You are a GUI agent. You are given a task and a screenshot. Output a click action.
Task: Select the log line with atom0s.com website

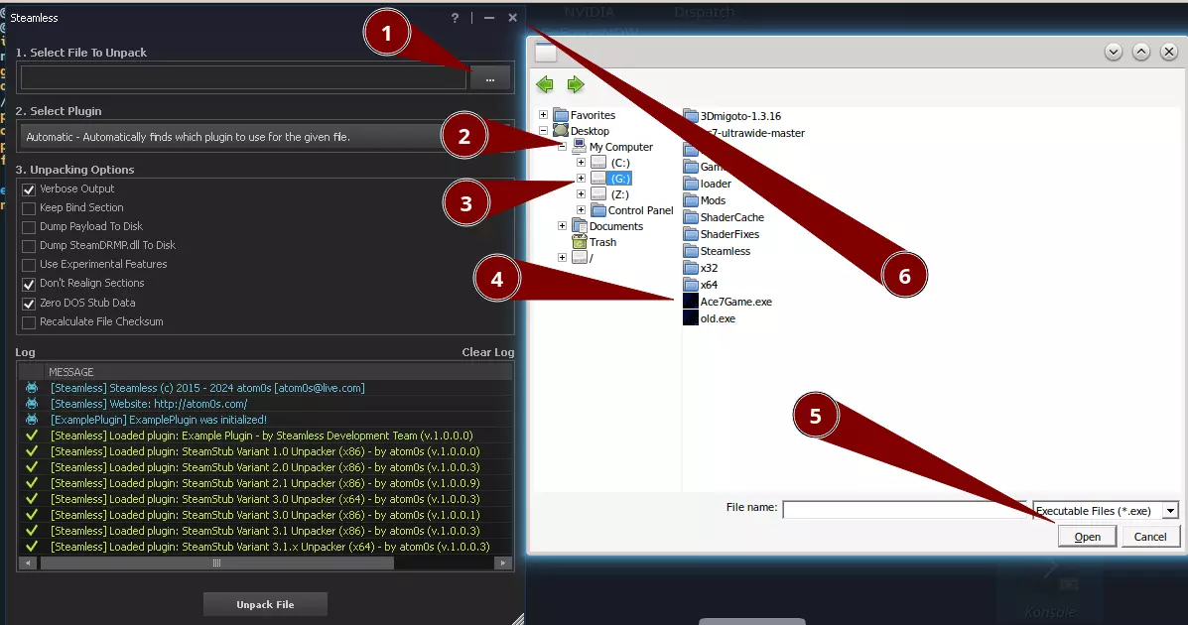(x=265, y=404)
